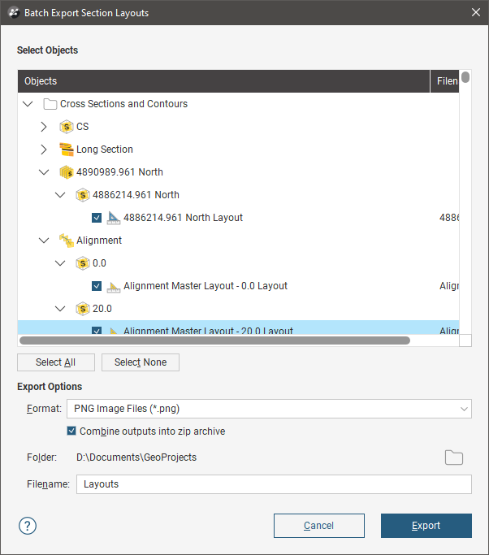This screenshot has height=555, width=489.
Task: Collapse the Alignment tree node
Action: coord(44,241)
